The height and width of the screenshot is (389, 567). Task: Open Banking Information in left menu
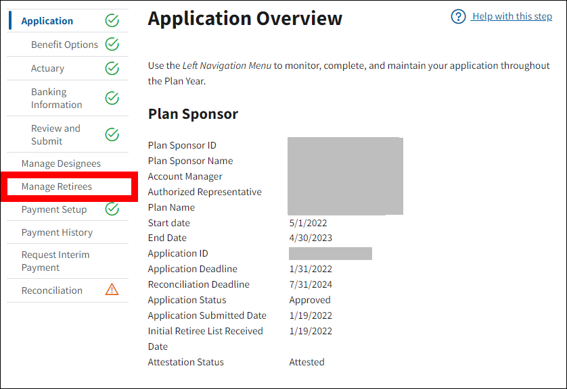(56, 99)
